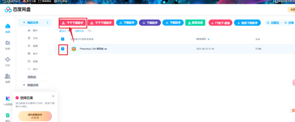295x122 pixels.
Task: Open the 京东商城 bookmark
Action: click(60, 1)
